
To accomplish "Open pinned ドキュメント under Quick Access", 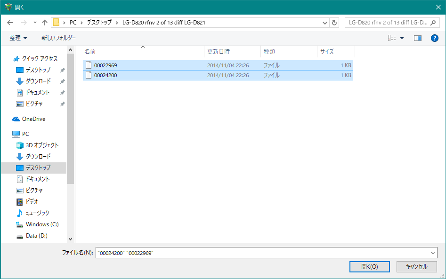I will [38, 93].
